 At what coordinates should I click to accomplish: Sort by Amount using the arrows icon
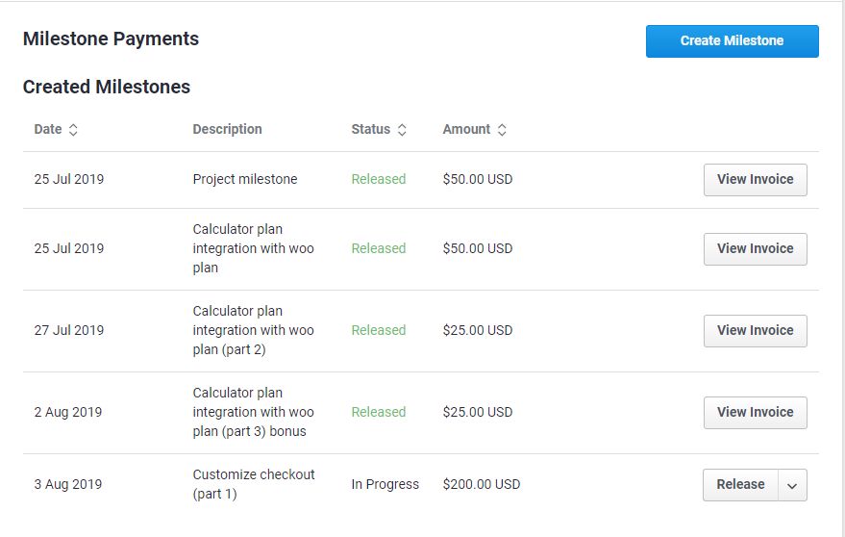click(502, 130)
